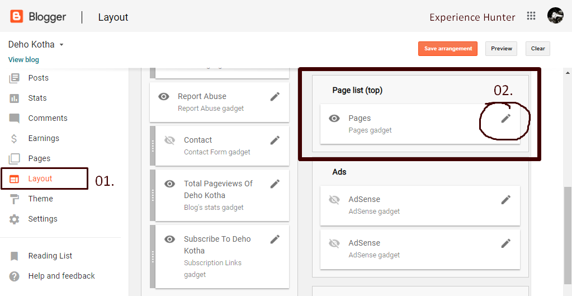Open Reading List

[50, 256]
